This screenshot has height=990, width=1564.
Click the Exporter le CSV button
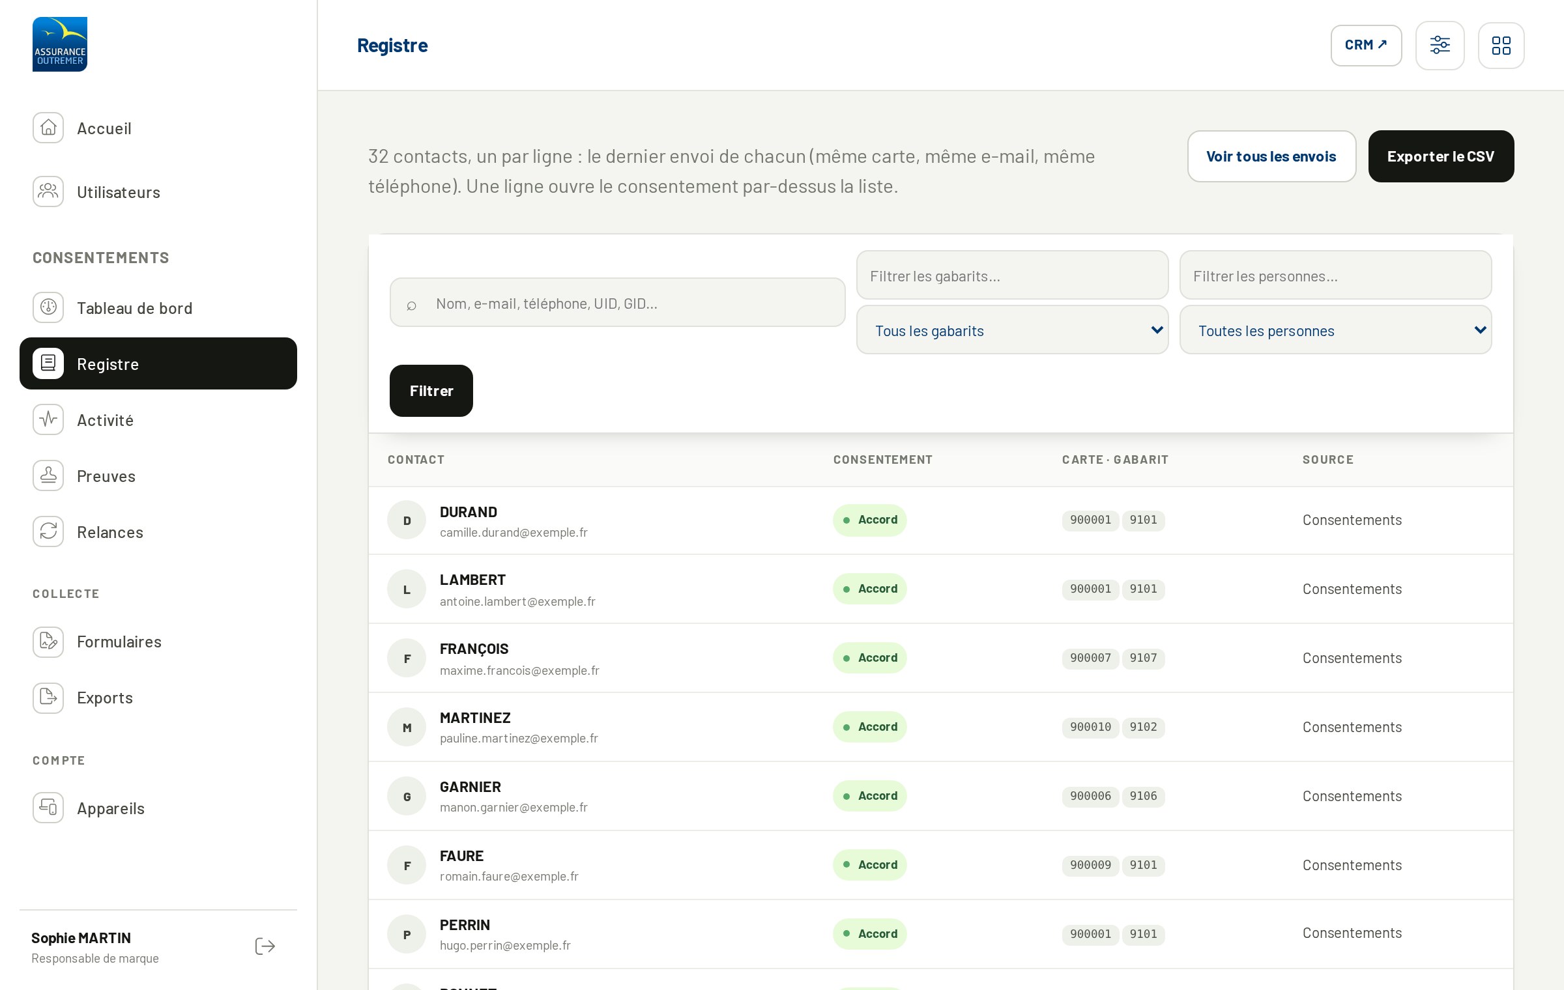1441,156
